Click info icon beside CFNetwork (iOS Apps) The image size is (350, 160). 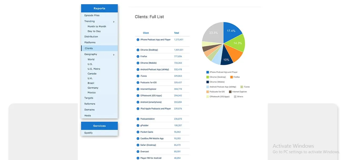click(x=138, y=96)
